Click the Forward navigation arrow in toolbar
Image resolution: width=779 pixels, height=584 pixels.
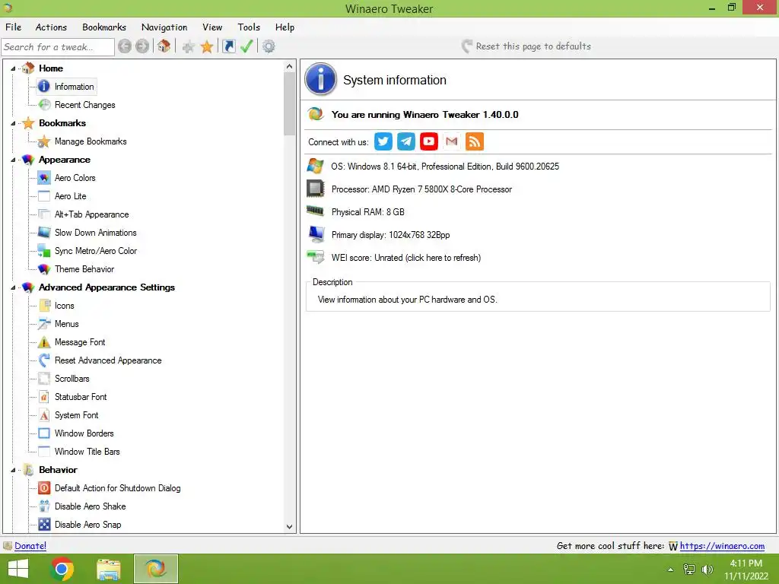(x=142, y=46)
